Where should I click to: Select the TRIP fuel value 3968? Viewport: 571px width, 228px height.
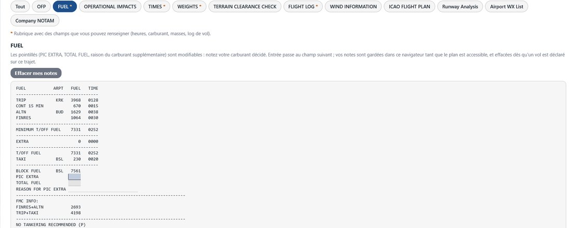(76, 100)
